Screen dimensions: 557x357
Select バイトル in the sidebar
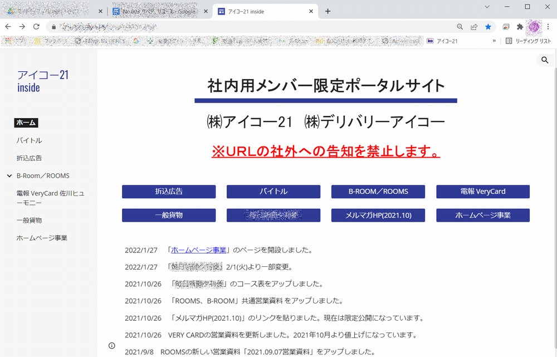pyautogui.click(x=29, y=140)
